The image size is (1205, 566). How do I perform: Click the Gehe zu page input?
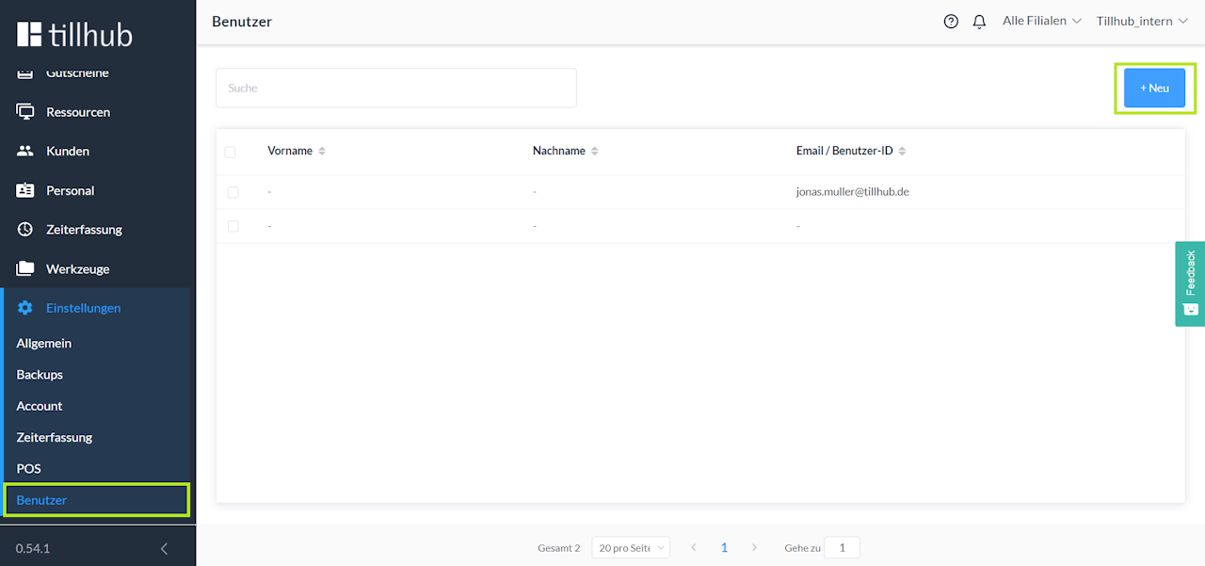842,547
